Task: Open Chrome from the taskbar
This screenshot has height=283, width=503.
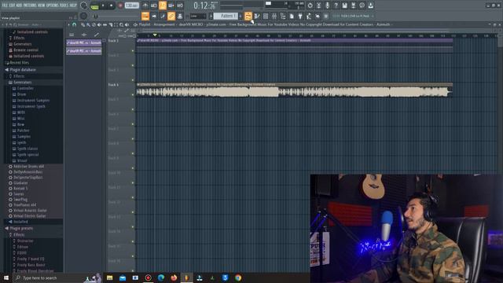Action: (x=238, y=277)
